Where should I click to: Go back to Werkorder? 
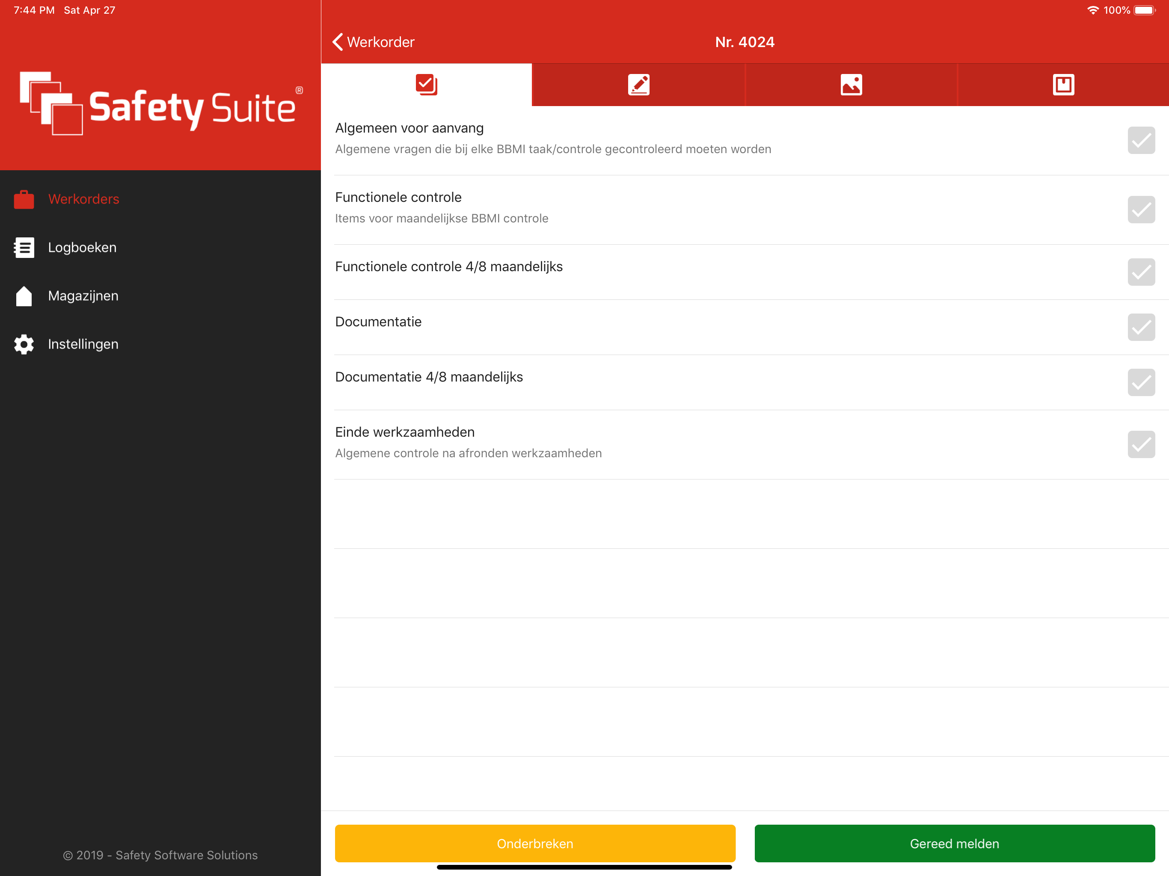374,42
